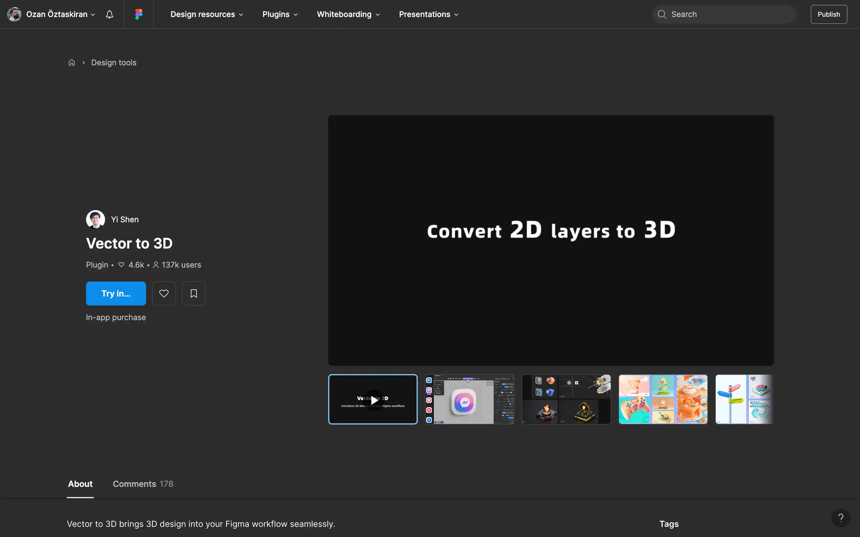Click the Try in... button
The height and width of the screenshot is (537, 860).
[x=116, y=293]
